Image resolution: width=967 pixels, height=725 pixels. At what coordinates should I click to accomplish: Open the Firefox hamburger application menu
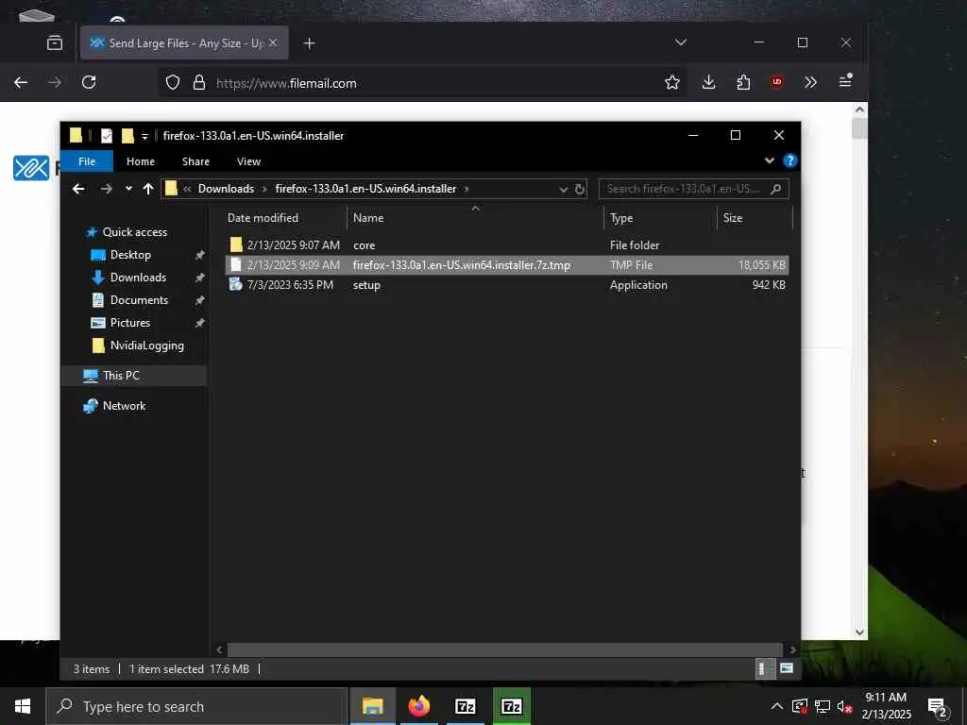coord(845,81)
